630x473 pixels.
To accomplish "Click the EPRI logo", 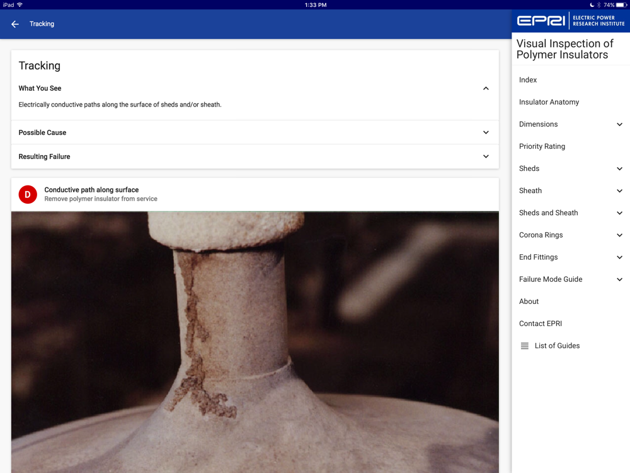I will [x=570, y=21].
